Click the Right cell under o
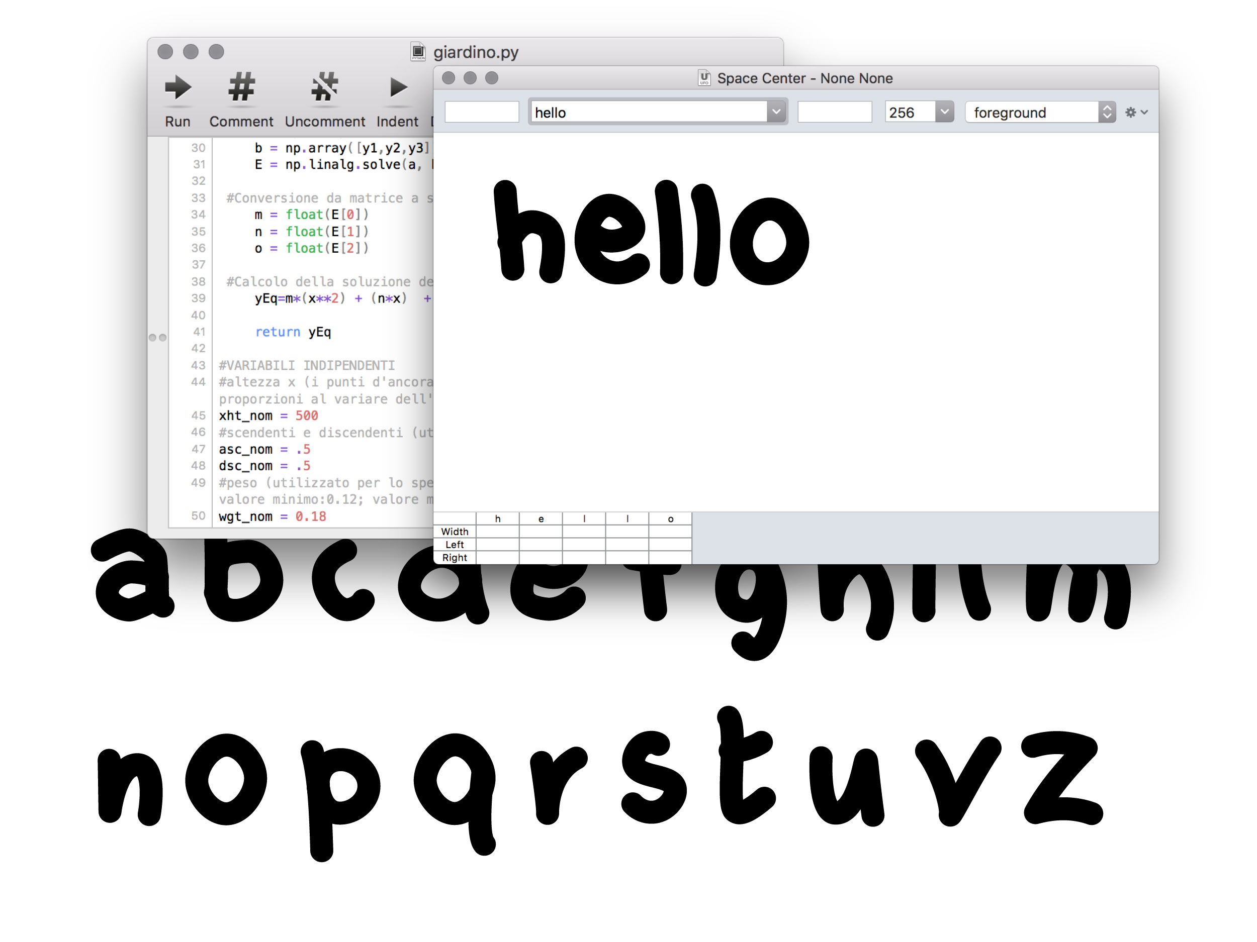Screen dimensions: 1257x942 point(671,558)
